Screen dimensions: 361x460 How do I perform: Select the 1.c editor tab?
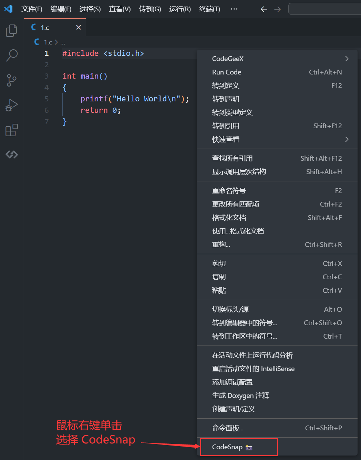(x=55, y=27)
